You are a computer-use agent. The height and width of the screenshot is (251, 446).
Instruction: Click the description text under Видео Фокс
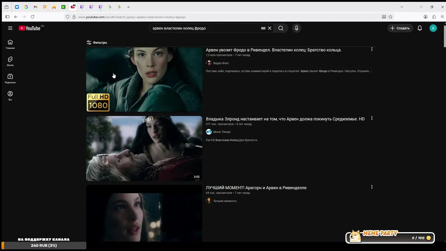(289, 71)
